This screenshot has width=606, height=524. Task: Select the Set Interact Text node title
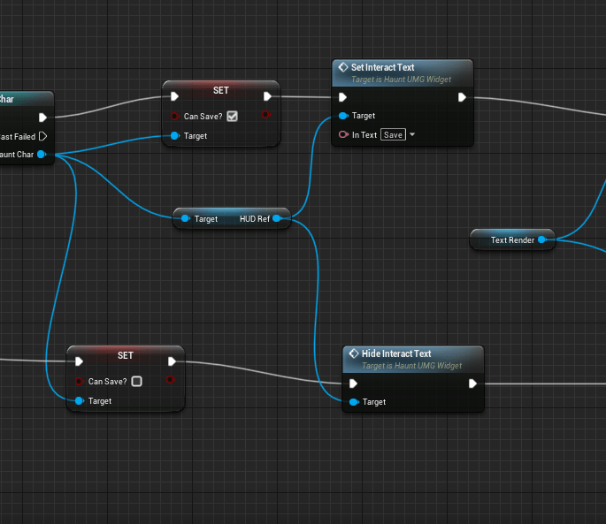382,67
